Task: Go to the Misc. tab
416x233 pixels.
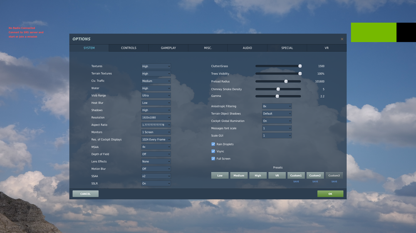Action: (208, 48)
